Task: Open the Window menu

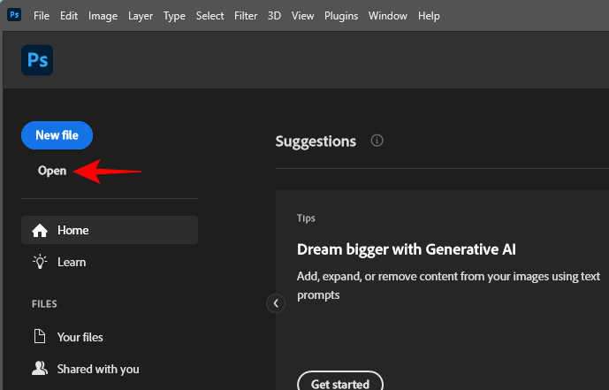Action: pyautogui.click(x=388, y=16)
